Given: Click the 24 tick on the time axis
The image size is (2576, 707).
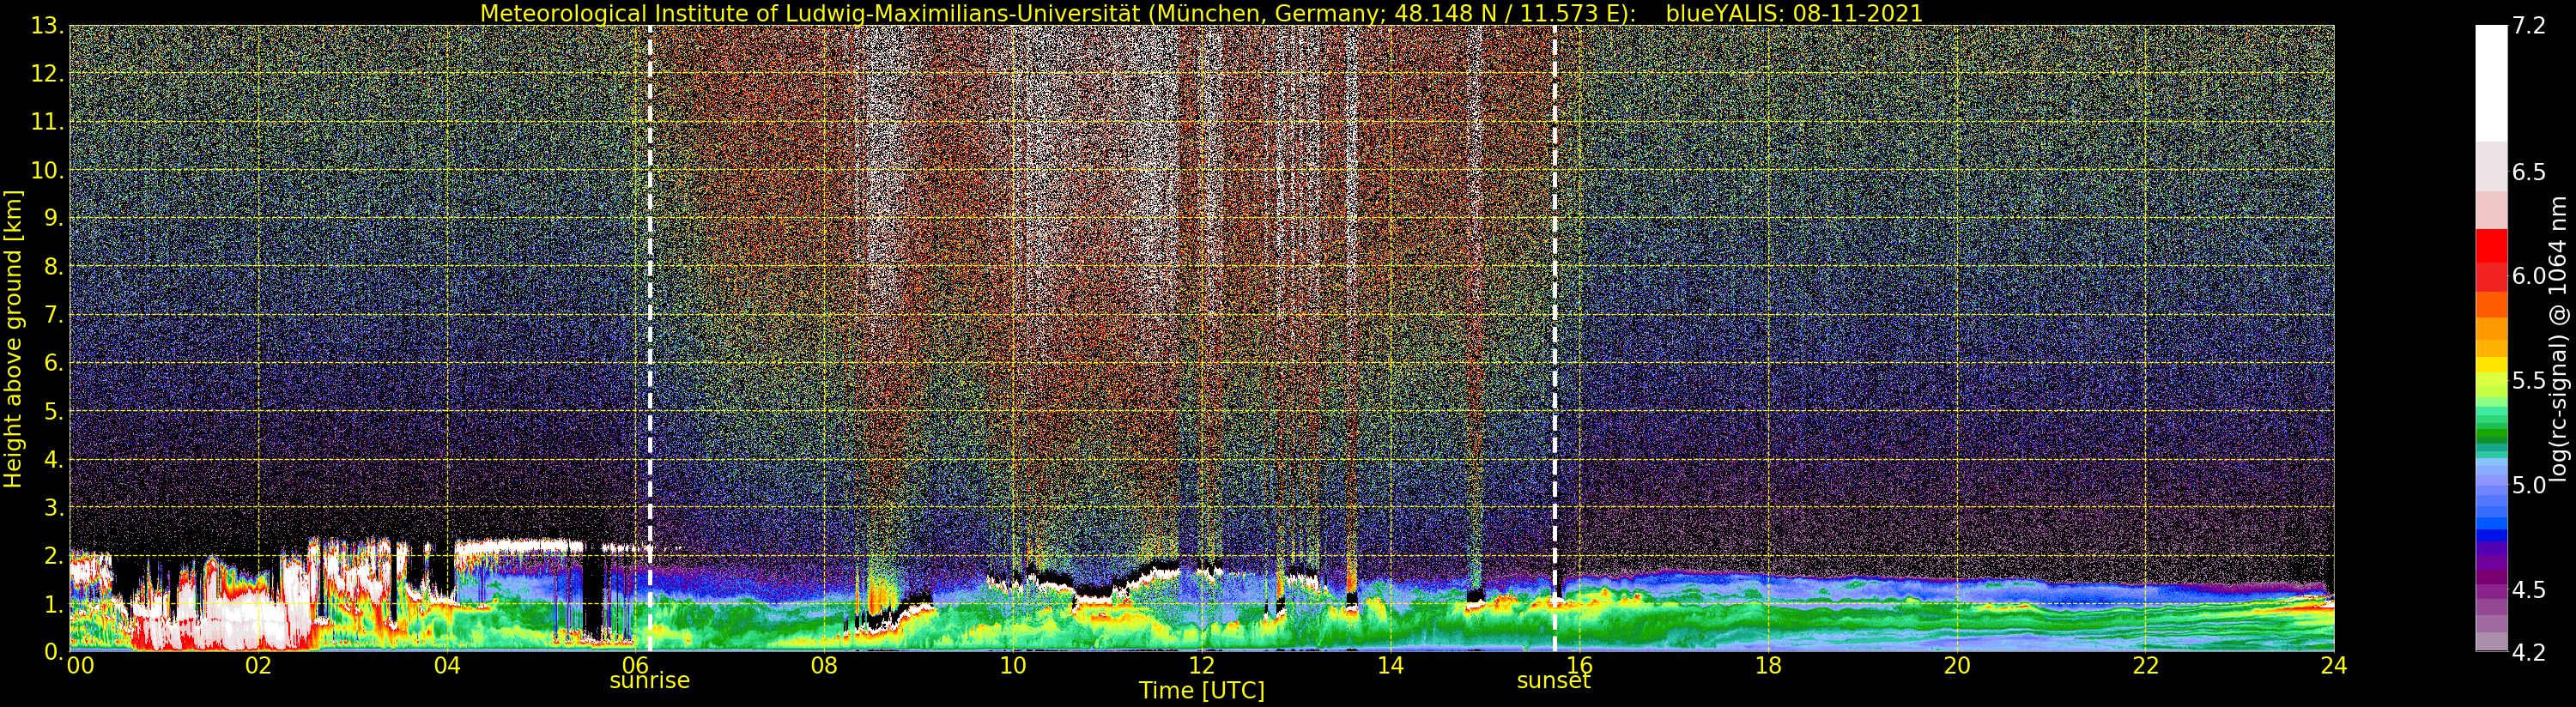Looking at the screenshot, I should 2333,666.
